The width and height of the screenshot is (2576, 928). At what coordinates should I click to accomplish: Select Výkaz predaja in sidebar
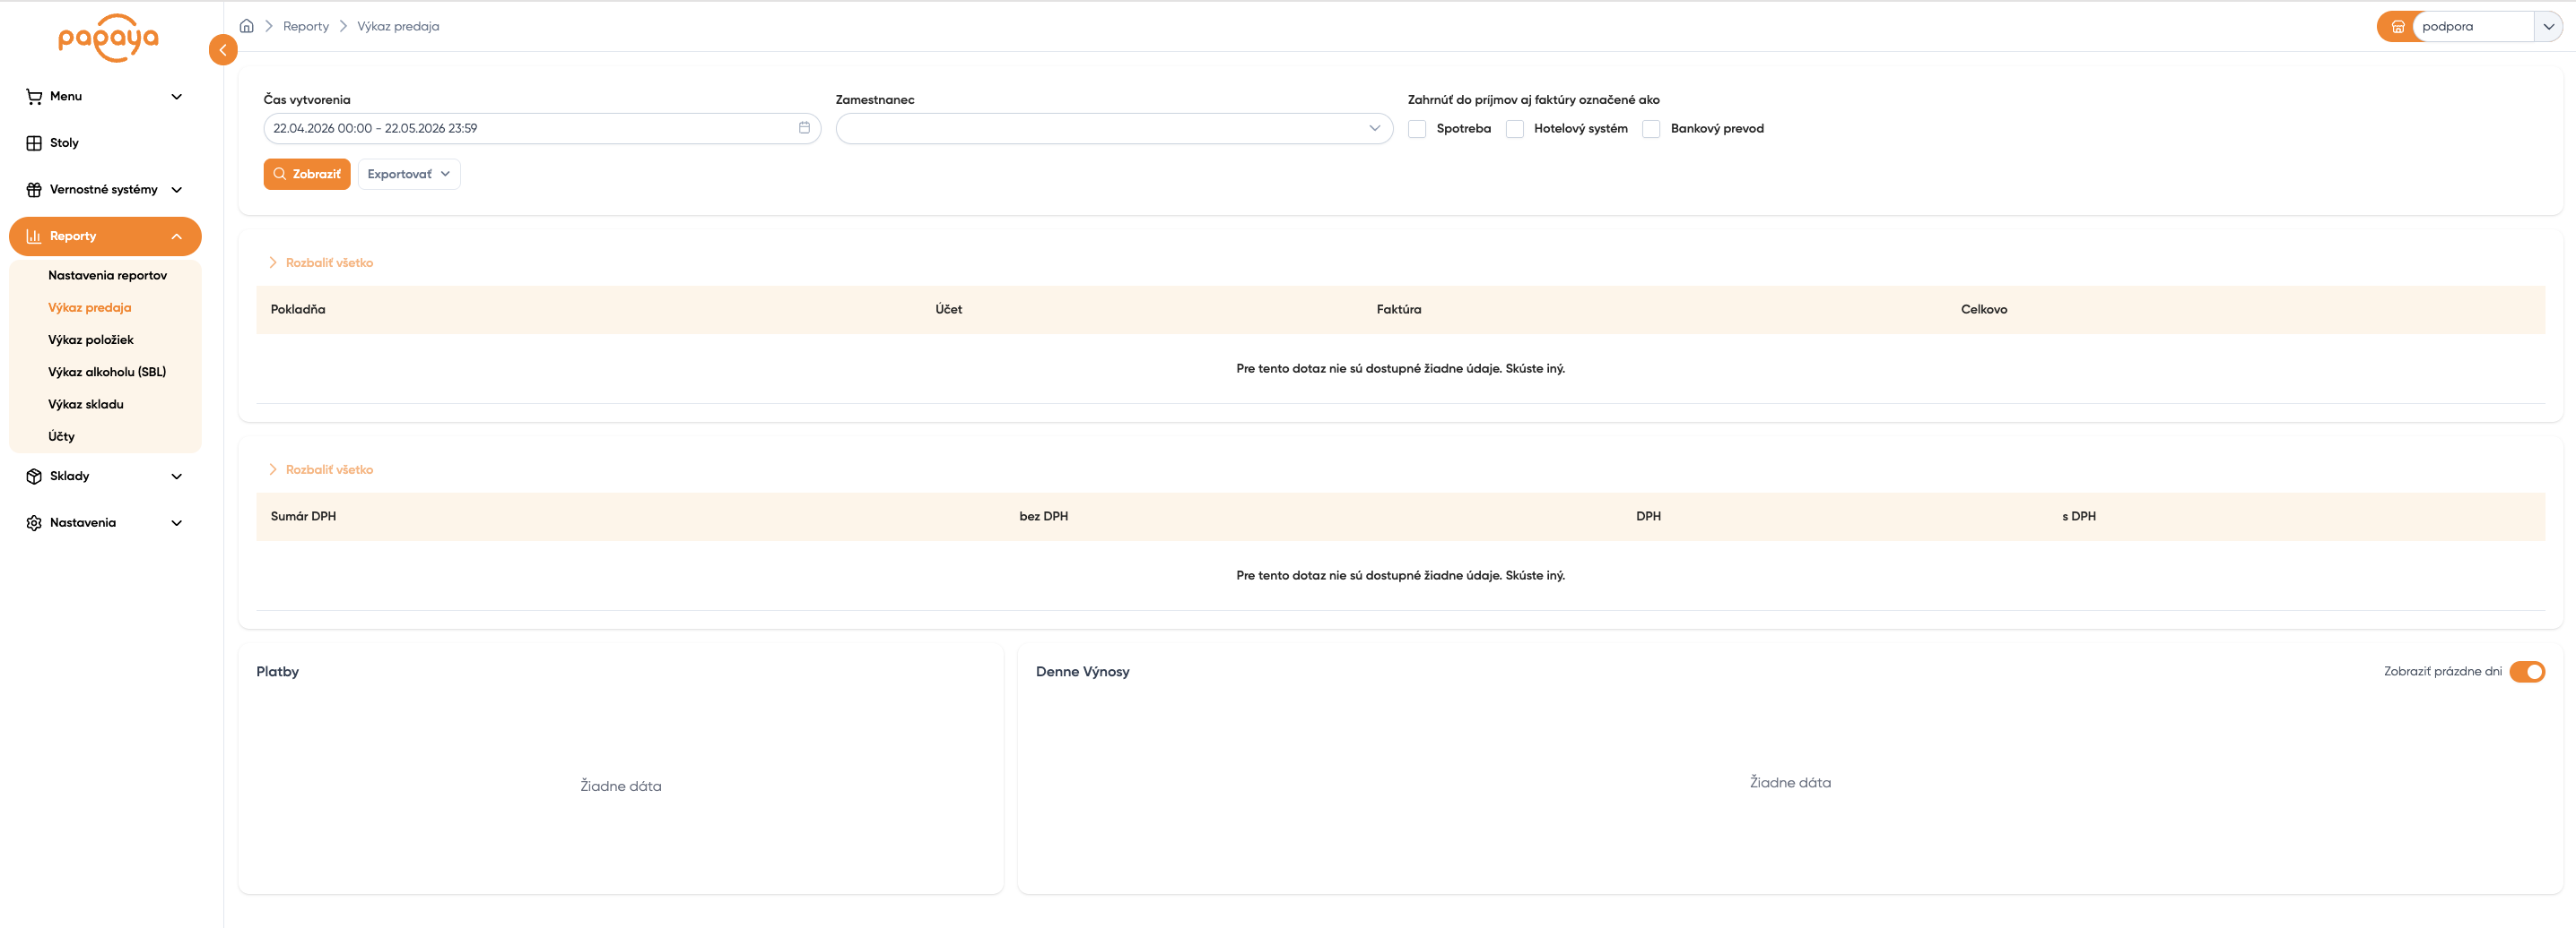90,307
